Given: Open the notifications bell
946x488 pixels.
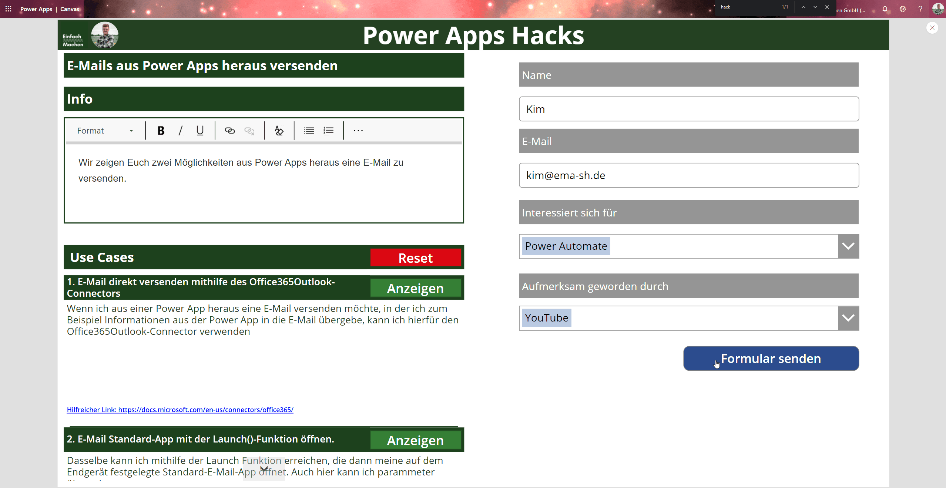Looking at the screenshot, I should pyautogui.click(x=885, y=9).
